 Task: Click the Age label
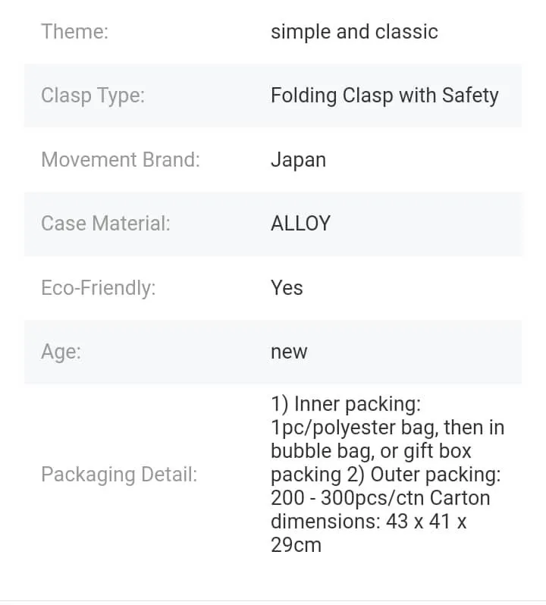(x=60, y=352)
